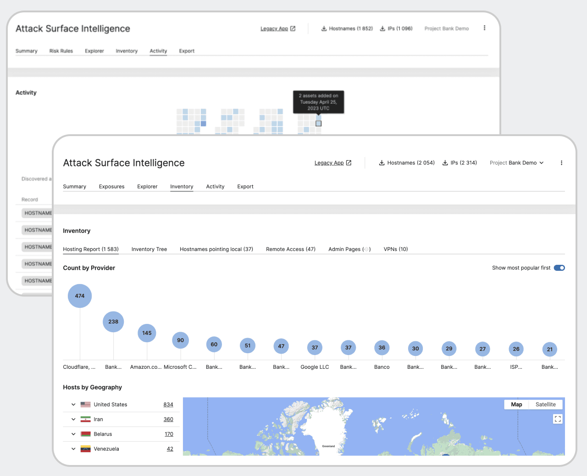587x476 pixels.
Task: Click the download icon beside IPs (2 314)
Action: click(x=445, y=163)
